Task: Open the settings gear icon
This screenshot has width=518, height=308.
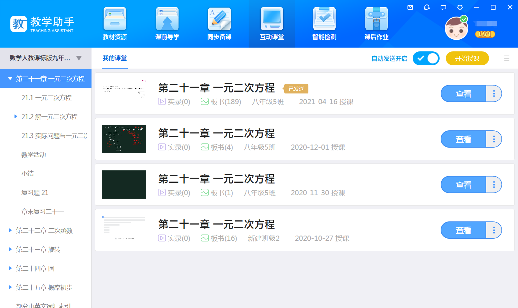Action: pyautogui.click(x=460, y=7)
